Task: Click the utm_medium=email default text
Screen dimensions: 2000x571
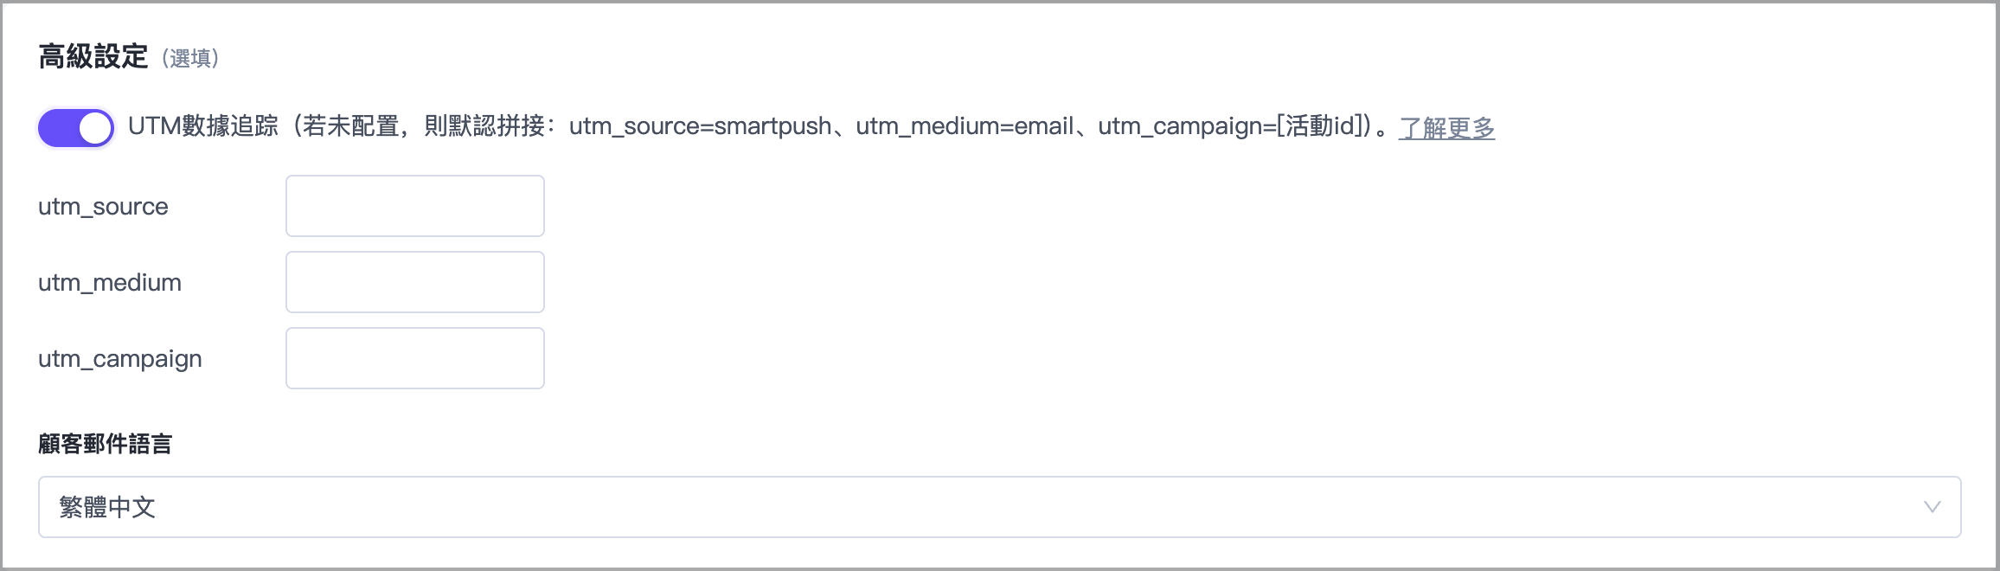Action: 965,126
